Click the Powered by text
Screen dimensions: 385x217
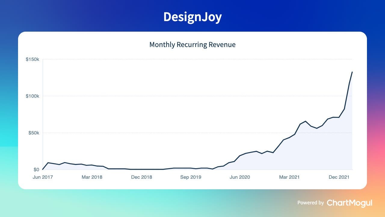click(311, 203)
